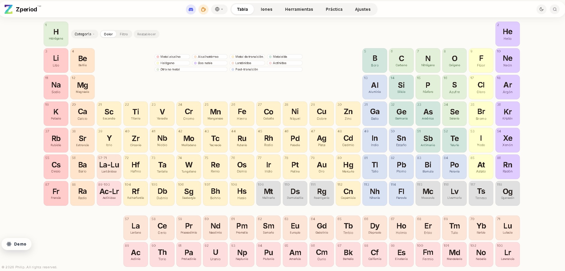The width and height of the screenshot is (565, 271).
Task: Click the coffee donation icon
Action: click(203, 9)
